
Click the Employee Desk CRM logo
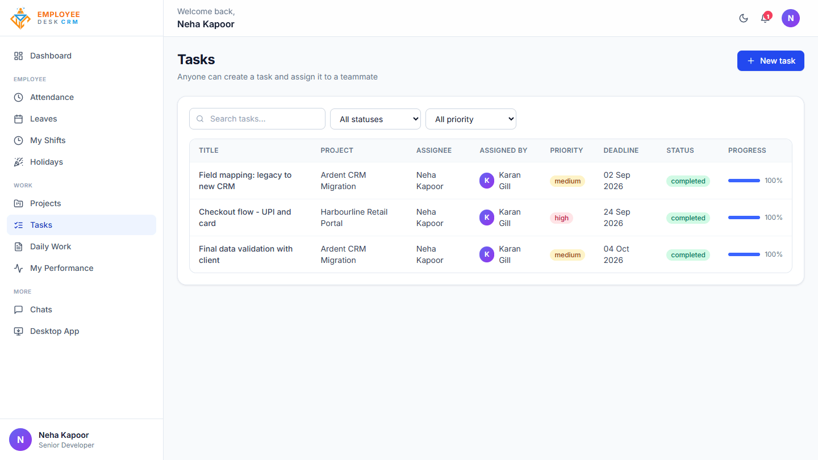pyautogui.click(x=45, y=18)
